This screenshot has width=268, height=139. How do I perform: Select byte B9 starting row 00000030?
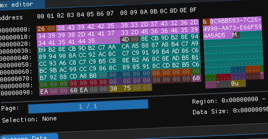coord(42,50)
